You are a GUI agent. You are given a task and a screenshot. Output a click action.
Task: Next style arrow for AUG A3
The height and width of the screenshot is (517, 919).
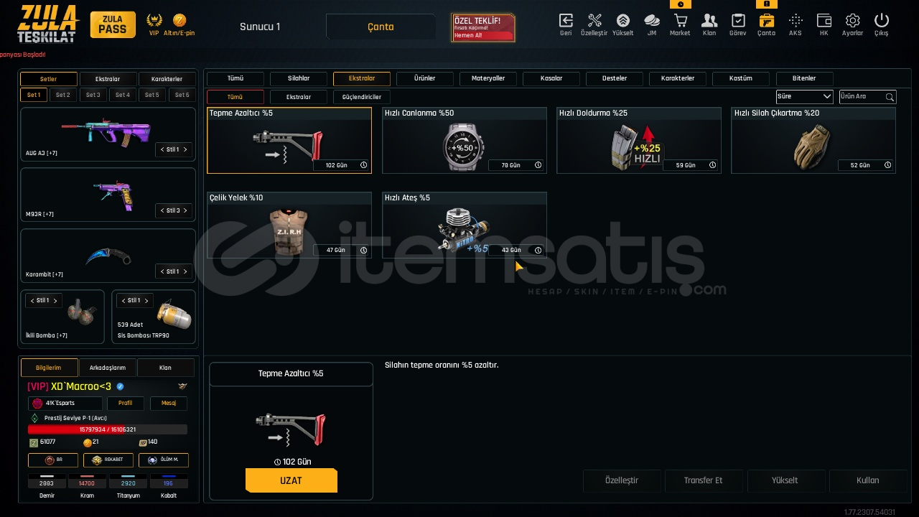pos(185,149)
